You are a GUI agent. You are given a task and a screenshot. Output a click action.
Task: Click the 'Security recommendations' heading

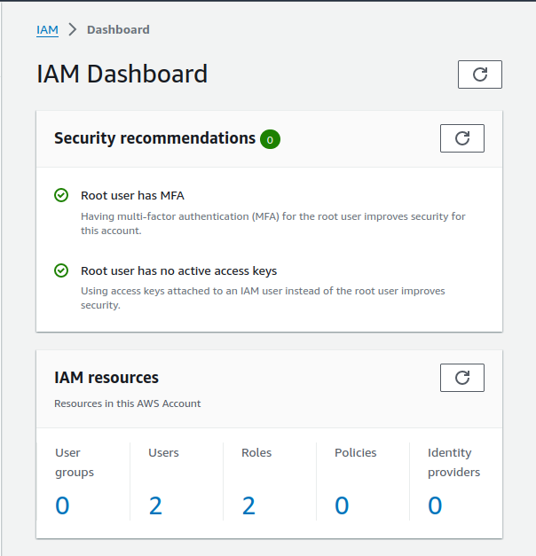coord(154,138)
